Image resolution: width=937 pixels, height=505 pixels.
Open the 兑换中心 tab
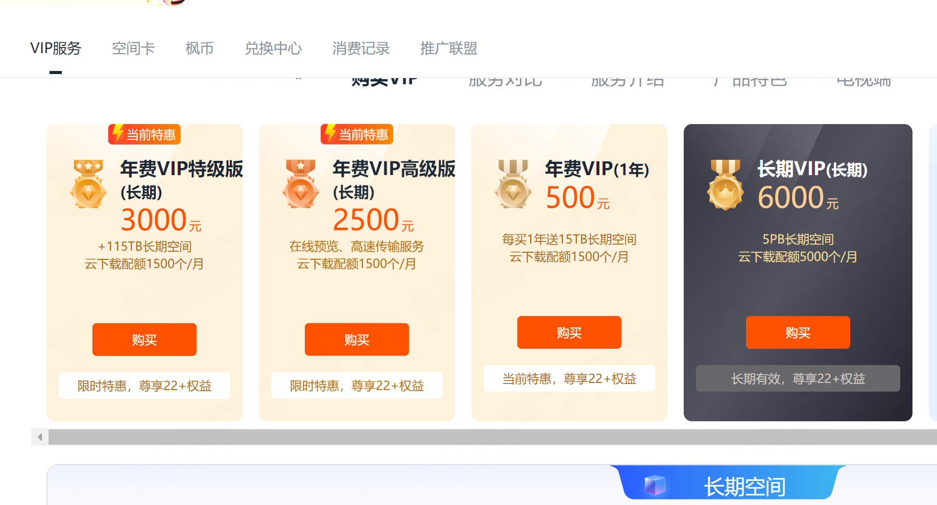click(x=273, y=49)
